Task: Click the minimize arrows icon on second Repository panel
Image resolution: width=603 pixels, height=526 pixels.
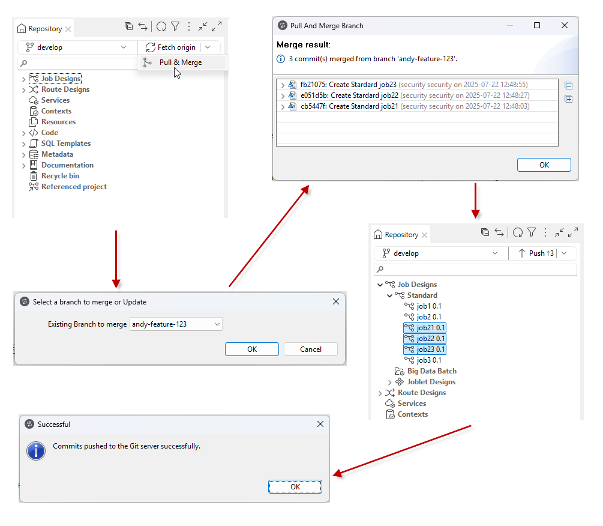Action: coord(559,232)
